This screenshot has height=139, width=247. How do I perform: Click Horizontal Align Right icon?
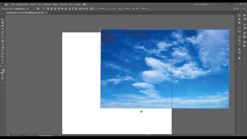click(x=55, y=8)
